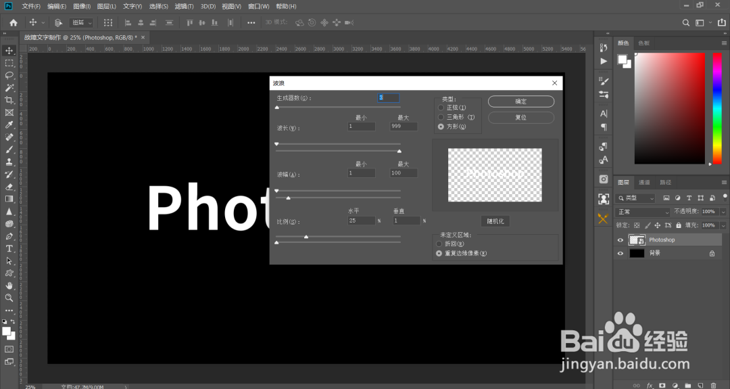The image size is (730, 389).
Task: Click the Wave filter preview thumbnail
Action: tap(495, 175)
